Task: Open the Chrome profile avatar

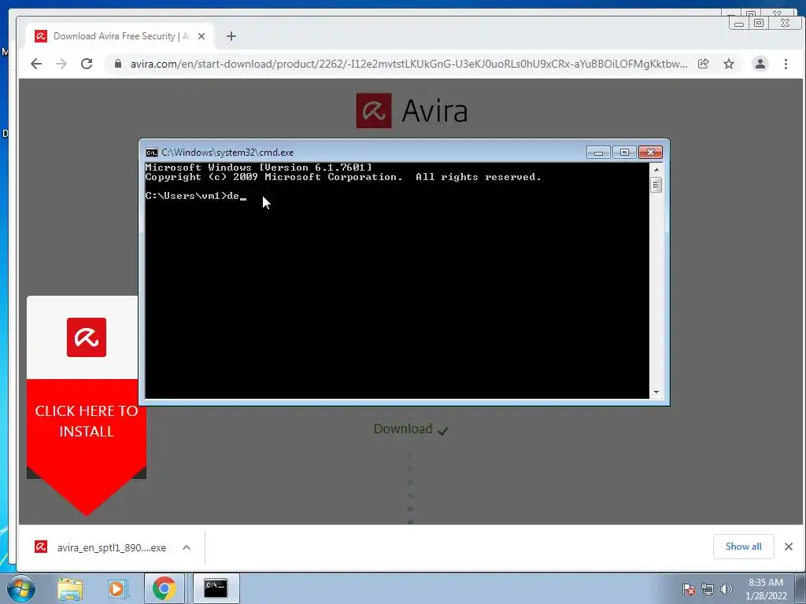Action: pos(760,64)
